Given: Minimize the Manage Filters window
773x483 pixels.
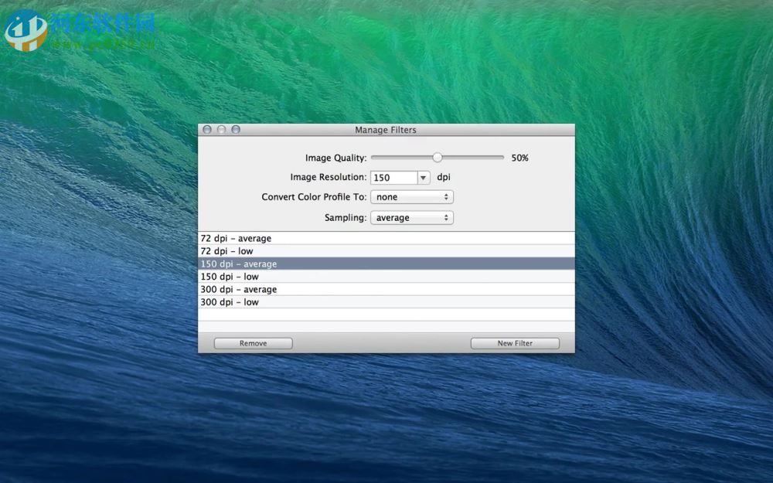Looking at the screenshot, I should 221,130.
